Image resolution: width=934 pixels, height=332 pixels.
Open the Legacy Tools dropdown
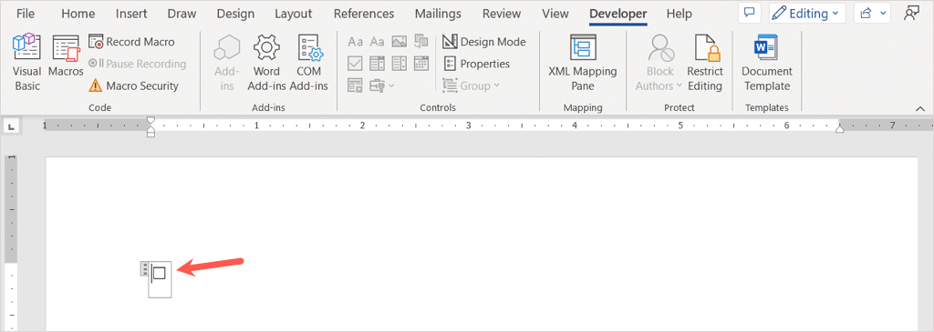pyautogui.click(x=382, y=86)
